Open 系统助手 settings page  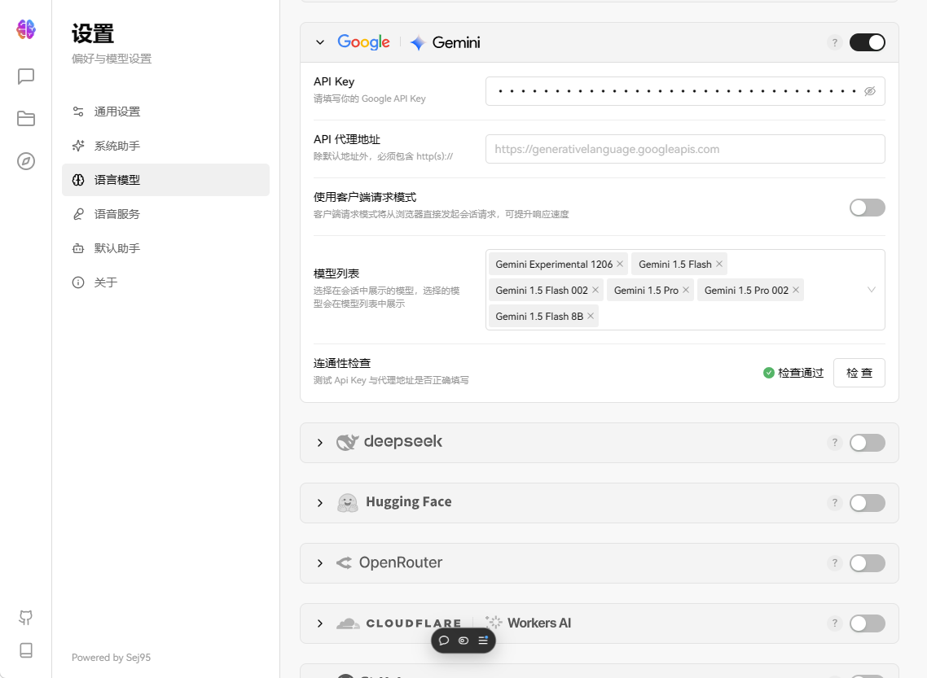point(165,146)
